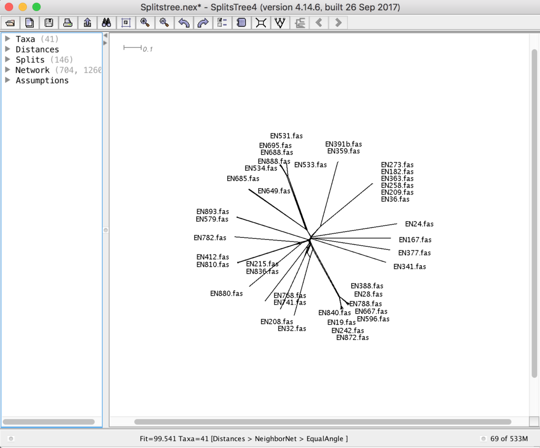
Task: Expand the Taxa (41) tree node
Action: [x=7, y=38]
